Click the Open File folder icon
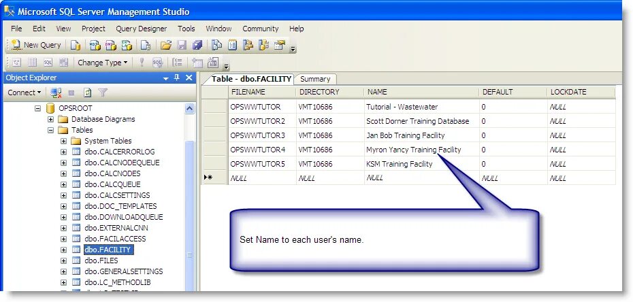Screen dimensions: 633x302 [165, 45]
